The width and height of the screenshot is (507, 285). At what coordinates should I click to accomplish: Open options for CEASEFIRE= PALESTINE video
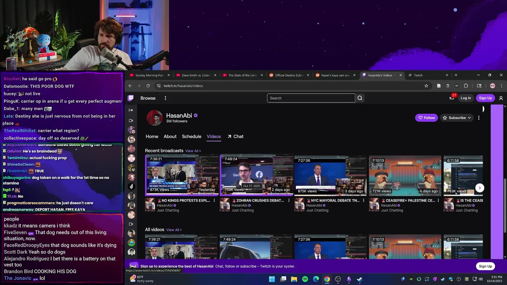[x=438, y=201]
